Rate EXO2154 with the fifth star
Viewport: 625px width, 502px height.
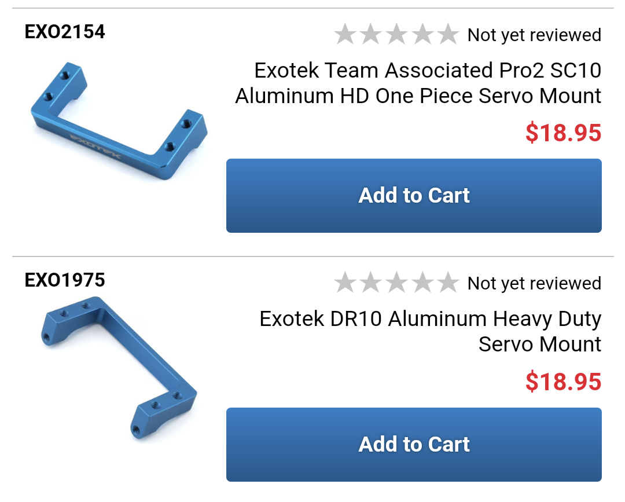click(x=448, y=34)
